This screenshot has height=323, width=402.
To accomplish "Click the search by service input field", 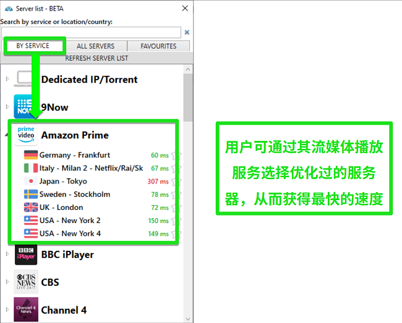I will point(92,32).
